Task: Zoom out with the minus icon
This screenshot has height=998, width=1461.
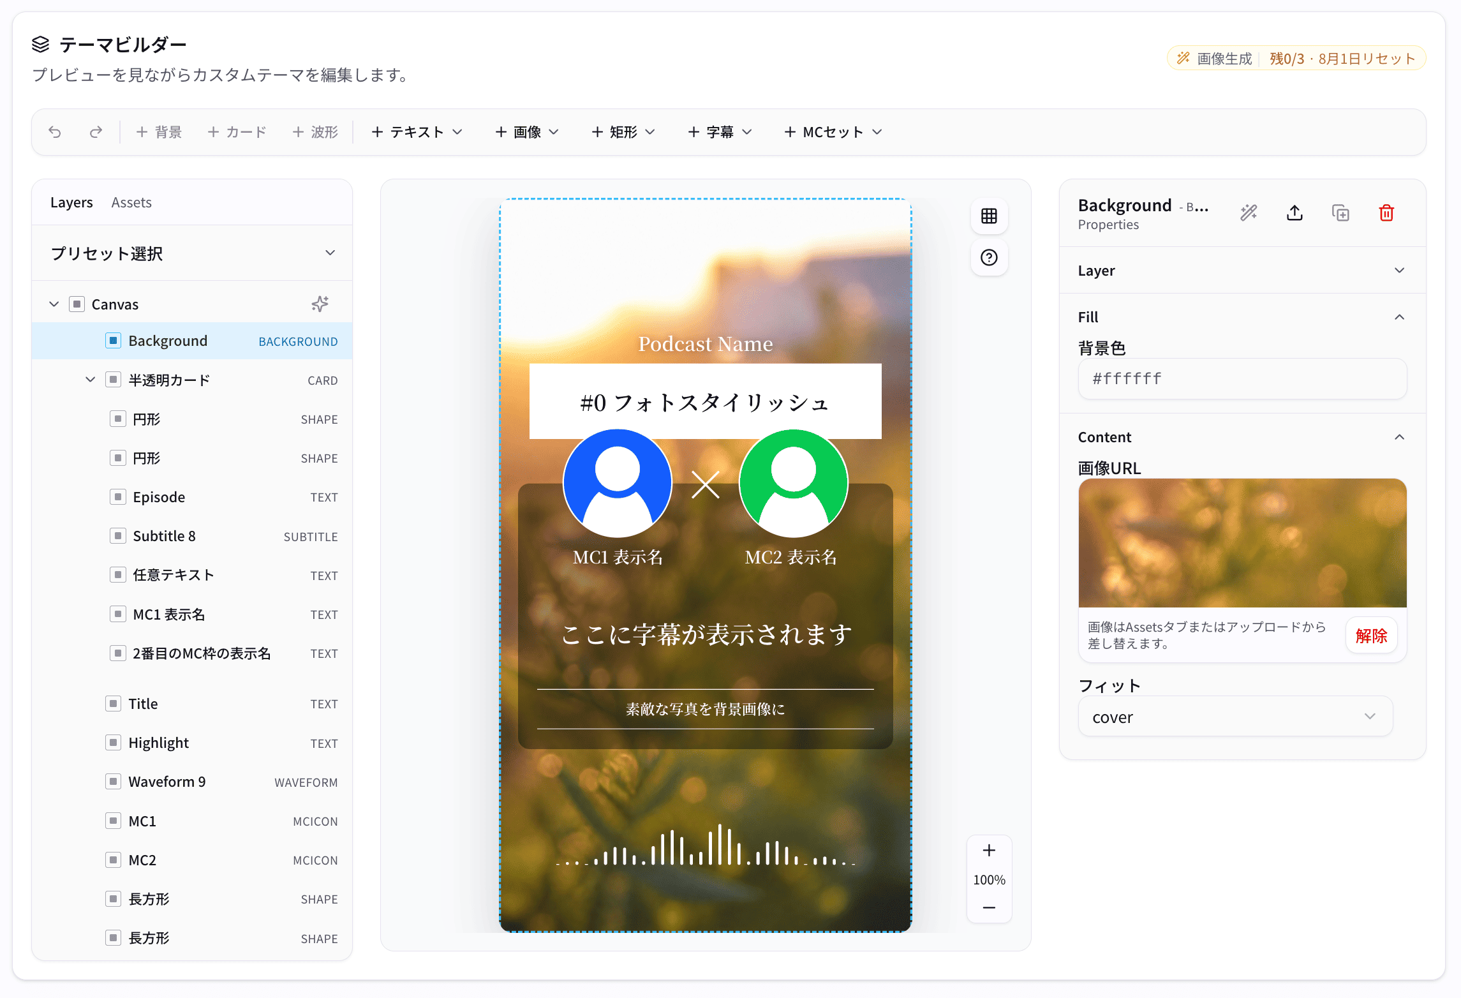Action: coord(989,907)
